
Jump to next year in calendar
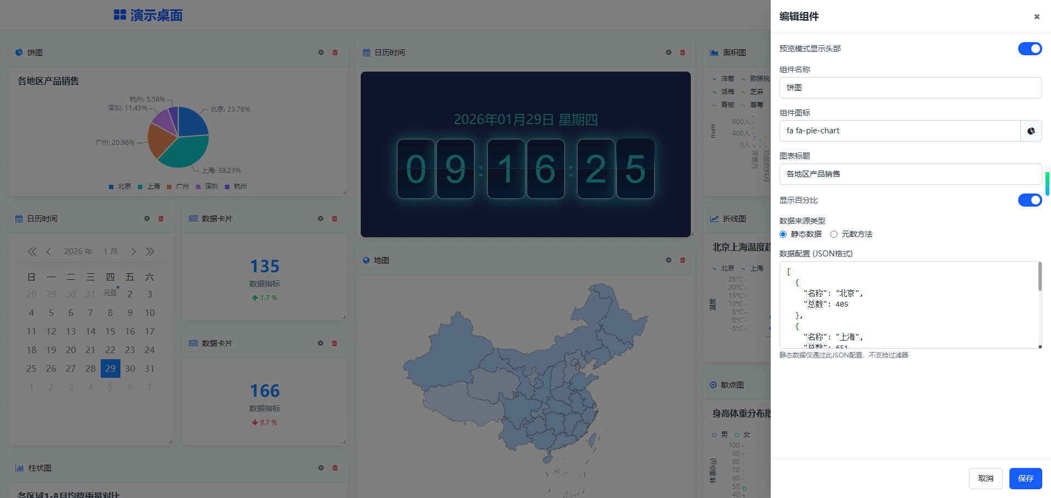point(150,251)
